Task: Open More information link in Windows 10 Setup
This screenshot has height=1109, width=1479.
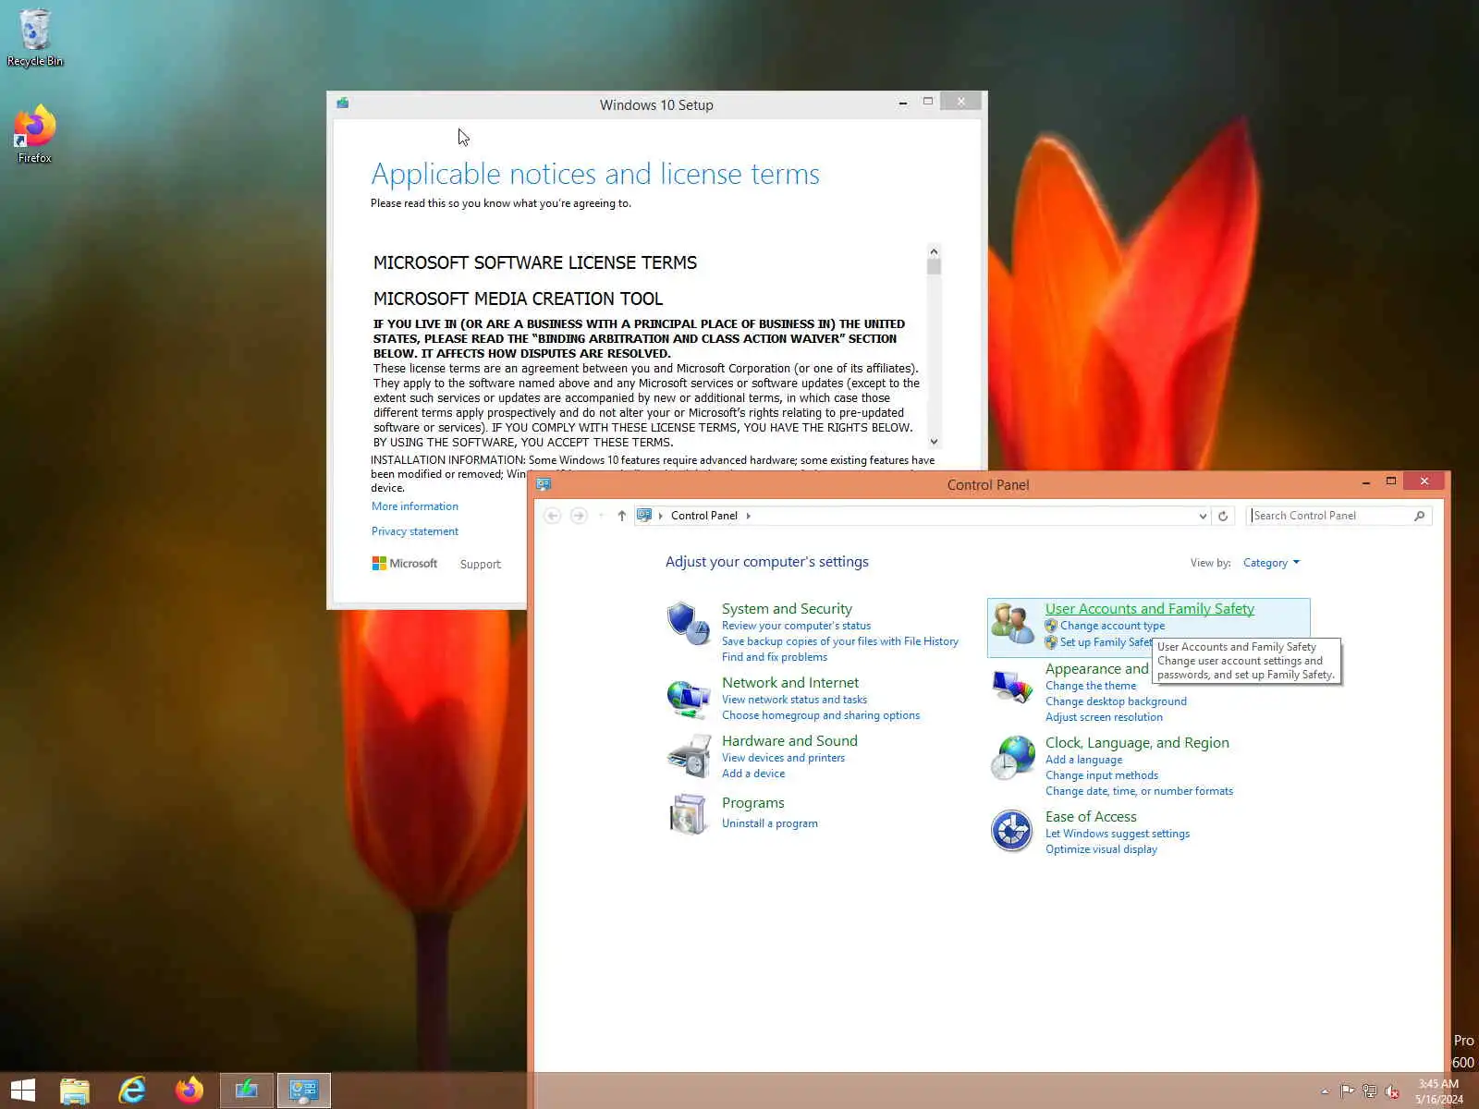Action: (x=415, y=506)
